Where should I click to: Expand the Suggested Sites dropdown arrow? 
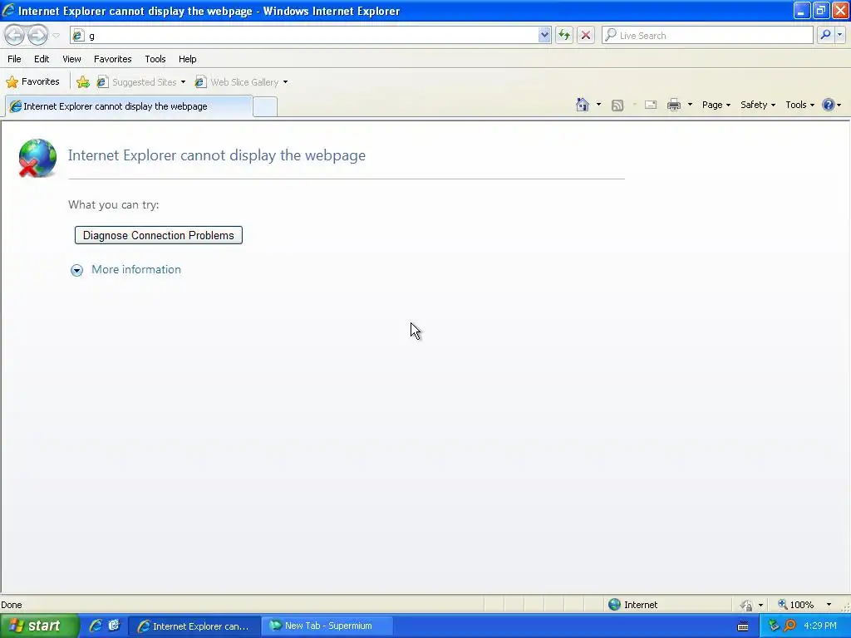(183, 82)
